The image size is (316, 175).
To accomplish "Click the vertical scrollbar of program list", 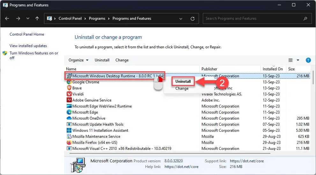I will pyautogui.click(x=313, y=77).
